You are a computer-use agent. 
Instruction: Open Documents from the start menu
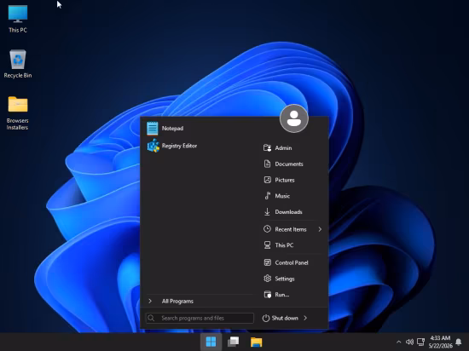click(x=289, y=164)
